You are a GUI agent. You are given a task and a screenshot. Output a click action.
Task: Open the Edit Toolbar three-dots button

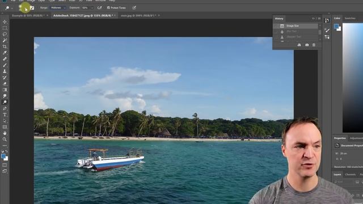5,146
